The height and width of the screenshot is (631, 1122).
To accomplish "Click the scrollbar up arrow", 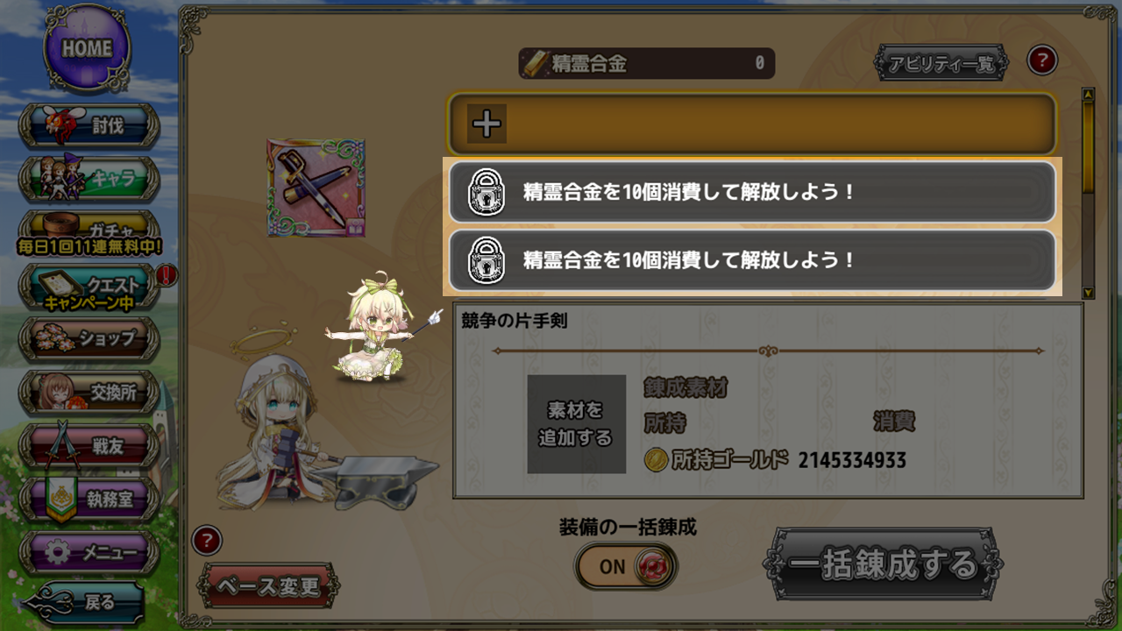I will pyautogui.click(x=1088, y=95).
